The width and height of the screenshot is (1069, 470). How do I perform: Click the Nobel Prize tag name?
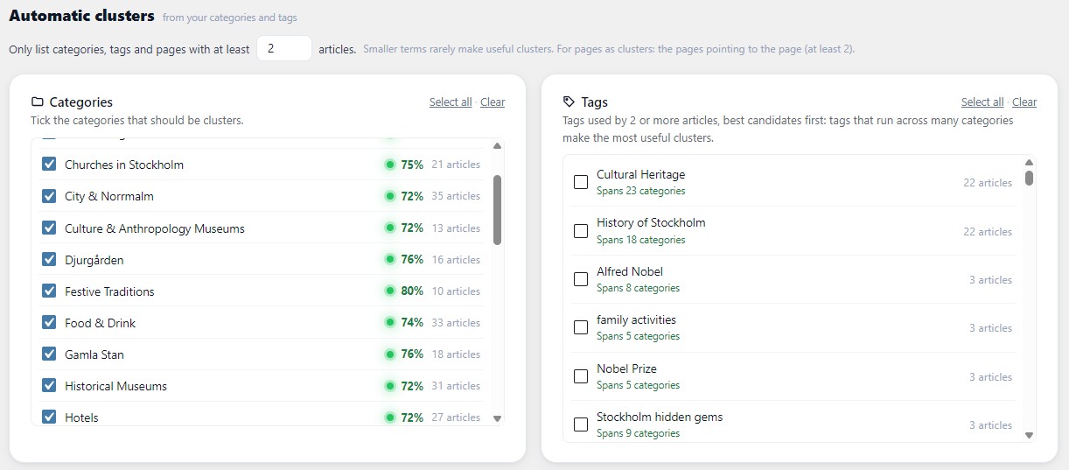pos(627,368)
